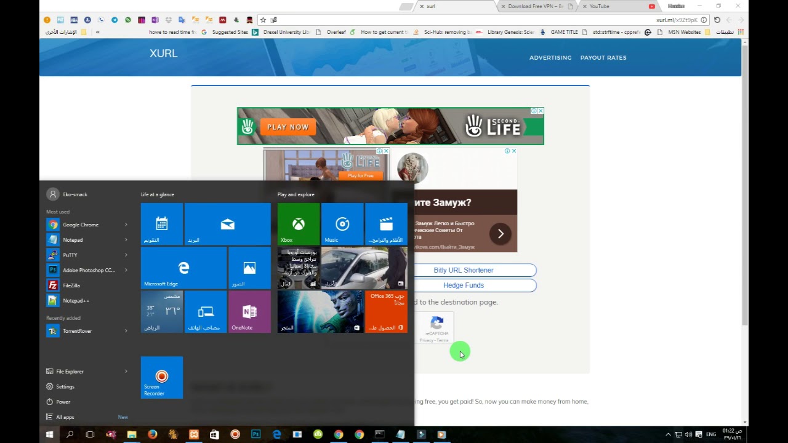
Task: Expand Notepad jump list arrow
Action: pyautogui.click(x=126, y=240)
